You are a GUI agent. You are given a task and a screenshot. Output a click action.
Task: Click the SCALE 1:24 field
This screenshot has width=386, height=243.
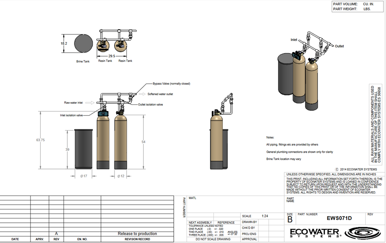click(x=262, y=216)
